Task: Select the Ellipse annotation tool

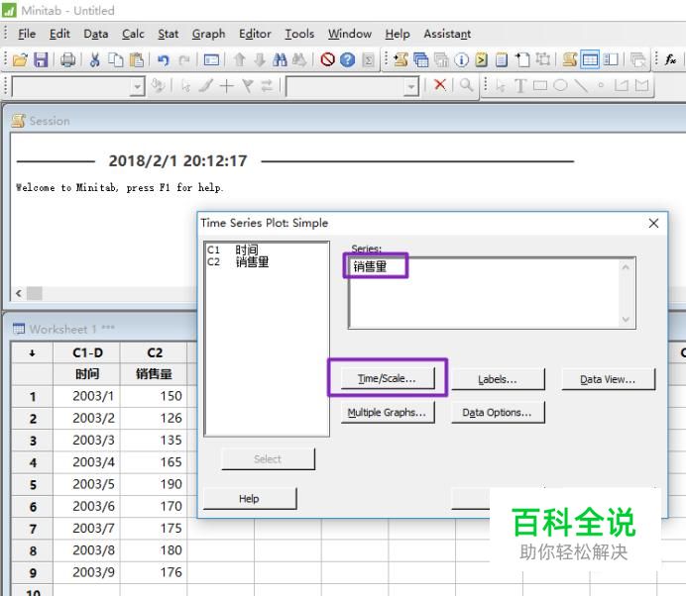Action: [560, 86]
